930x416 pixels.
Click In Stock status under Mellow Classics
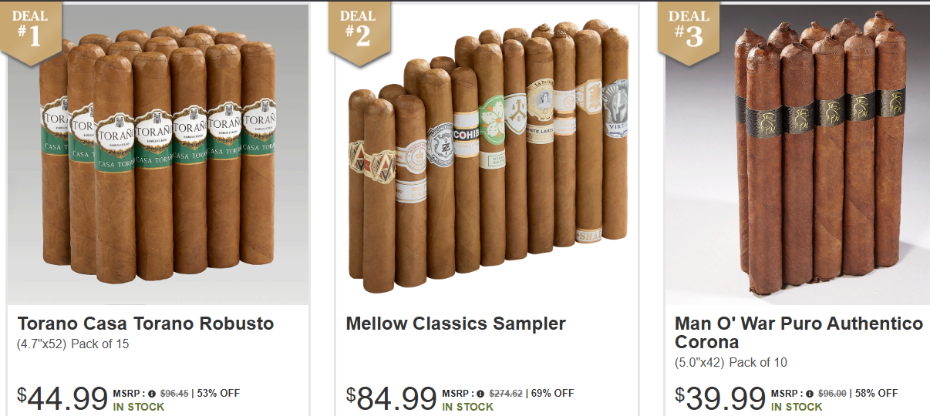click(467, 407)
